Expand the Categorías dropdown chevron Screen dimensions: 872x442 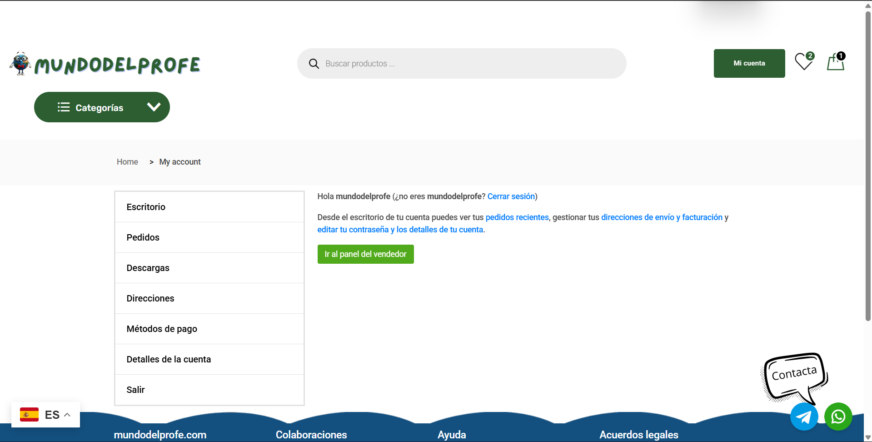pos(154,107)
